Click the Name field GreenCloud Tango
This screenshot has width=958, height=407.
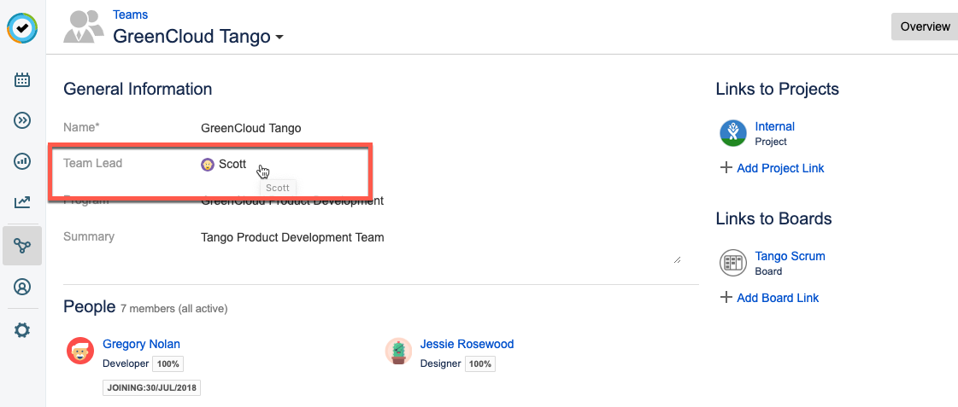[x=251, y=128]
